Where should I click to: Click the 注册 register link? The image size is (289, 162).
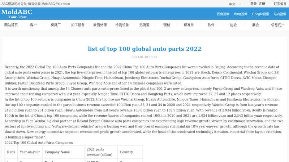pos(262,4)
